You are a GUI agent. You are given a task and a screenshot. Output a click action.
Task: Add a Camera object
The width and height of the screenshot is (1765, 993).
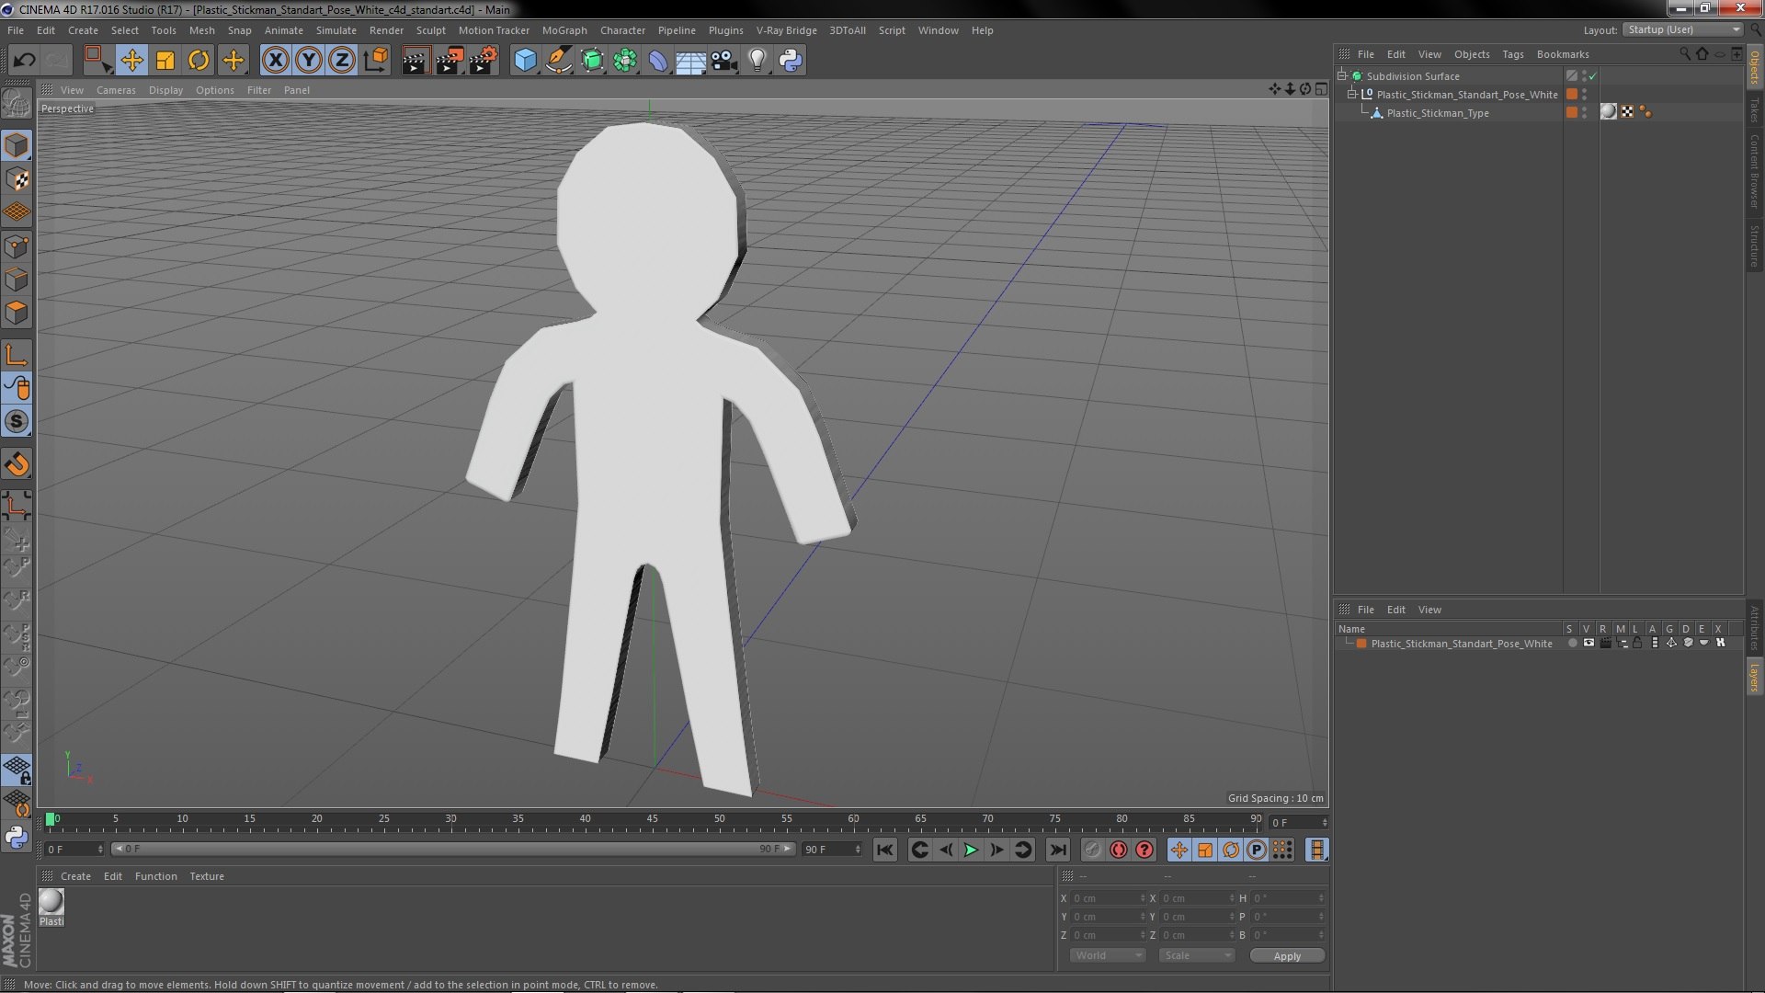click(x=724, y=61)
